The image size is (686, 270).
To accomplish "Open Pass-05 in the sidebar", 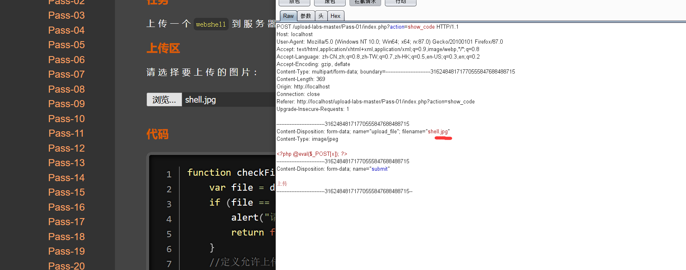I will (66, 45).
